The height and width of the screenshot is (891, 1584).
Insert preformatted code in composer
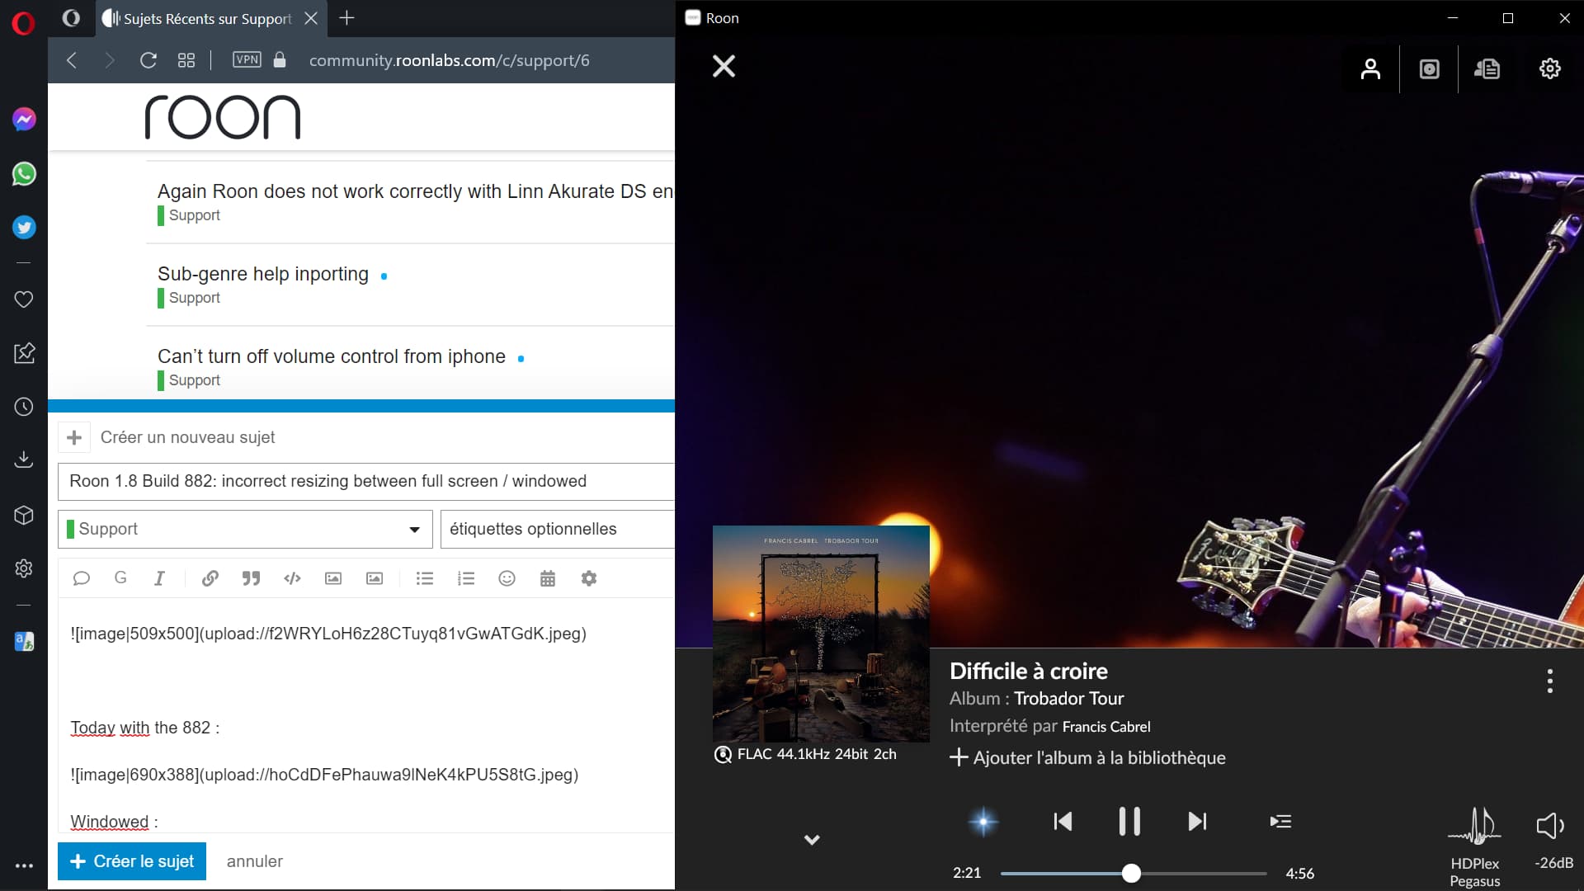click(292, 578)
